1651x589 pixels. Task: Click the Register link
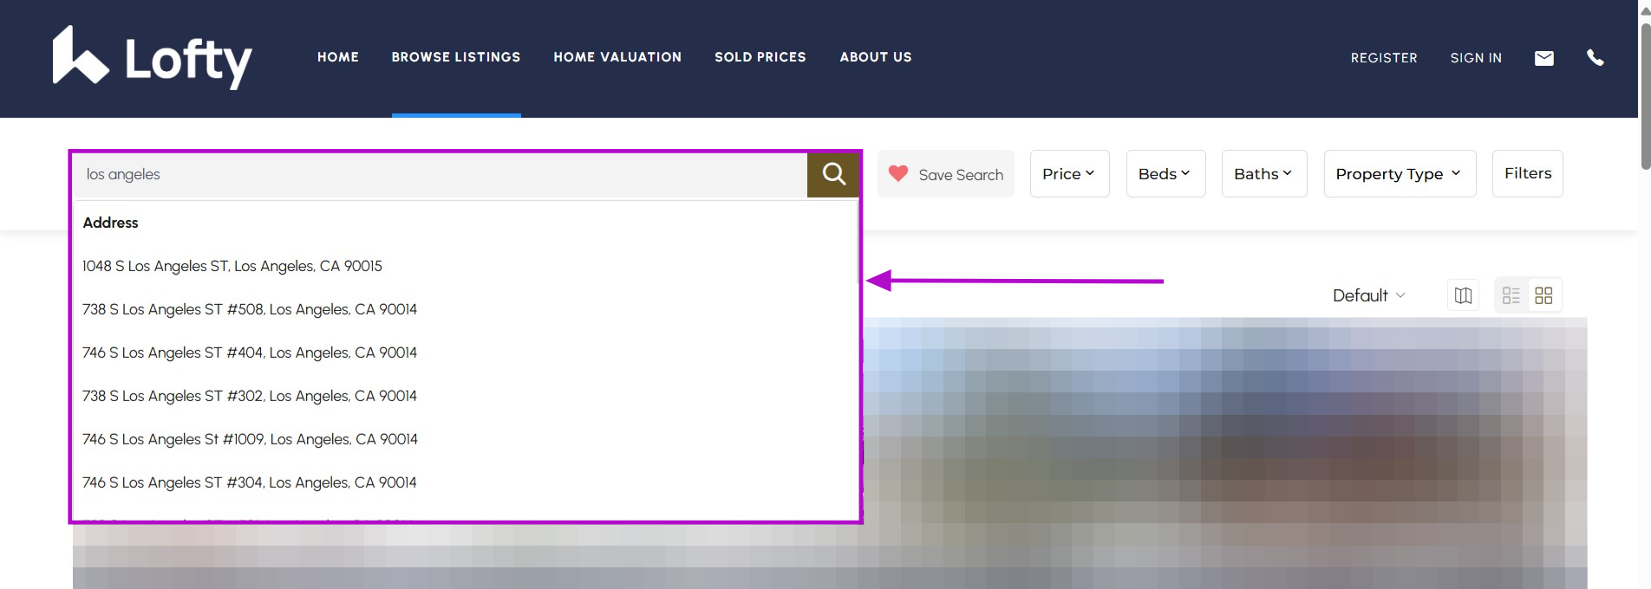click(1383, 58)
